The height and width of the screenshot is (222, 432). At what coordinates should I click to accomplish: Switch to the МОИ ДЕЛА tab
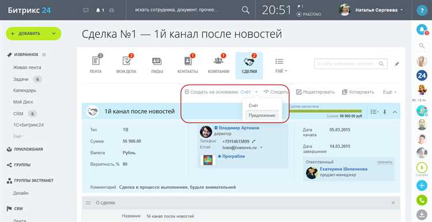click(126, 65)
